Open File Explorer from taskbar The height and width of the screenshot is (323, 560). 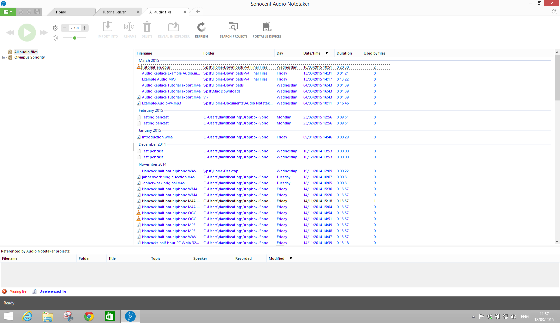click(x=48, y=316)
